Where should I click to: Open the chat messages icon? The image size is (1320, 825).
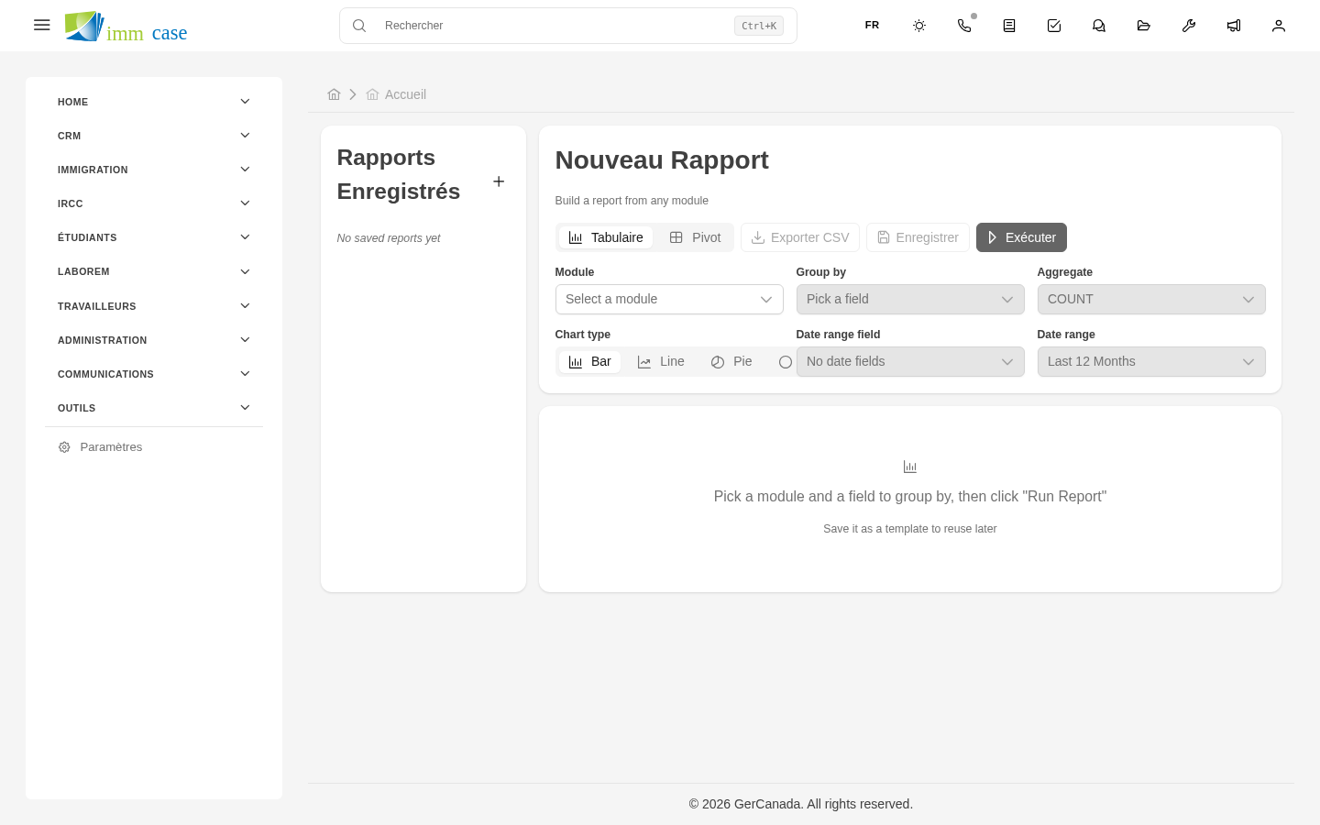(x=1099, y=26)
